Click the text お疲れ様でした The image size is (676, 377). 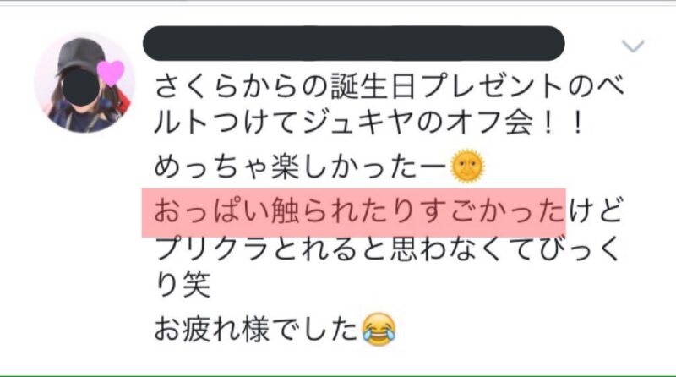click(x=257, y=329)
